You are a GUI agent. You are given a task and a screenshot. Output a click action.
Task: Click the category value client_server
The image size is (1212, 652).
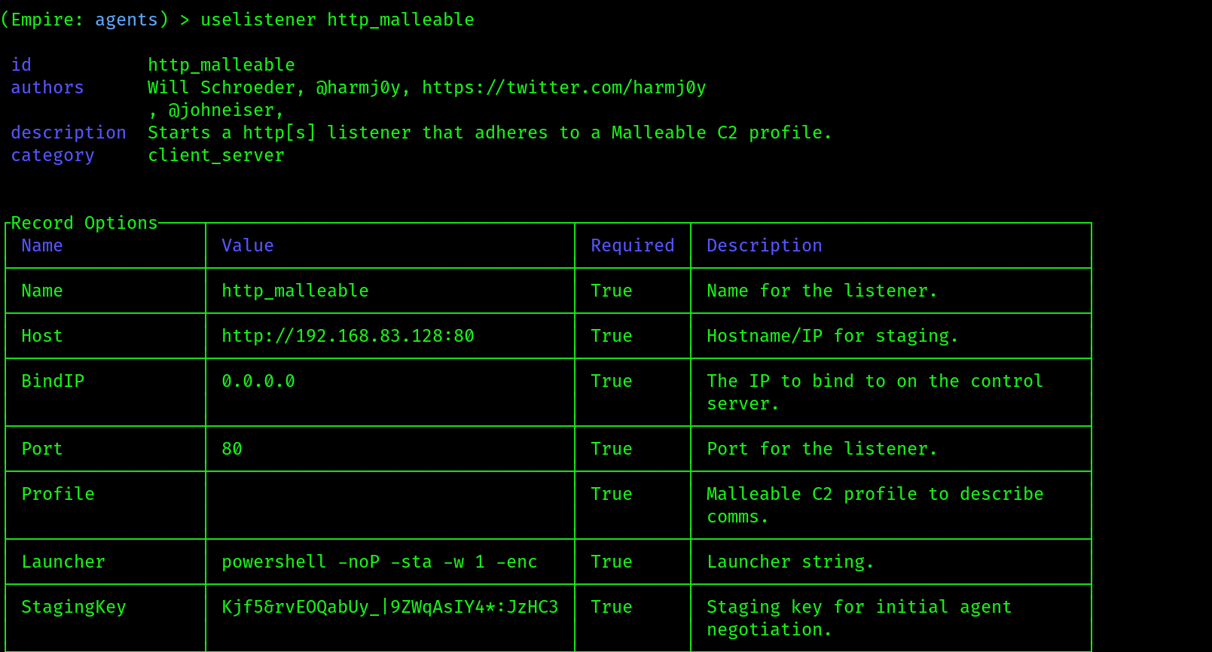(215, 155)
